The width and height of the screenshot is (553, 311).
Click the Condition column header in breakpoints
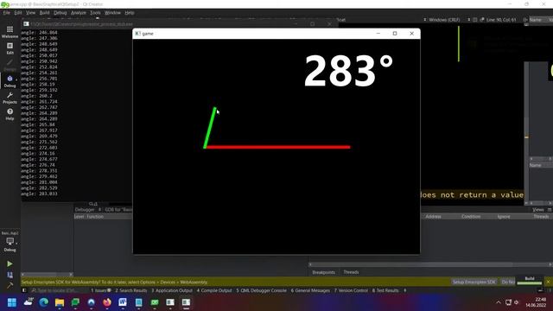(x=471, y=217)
